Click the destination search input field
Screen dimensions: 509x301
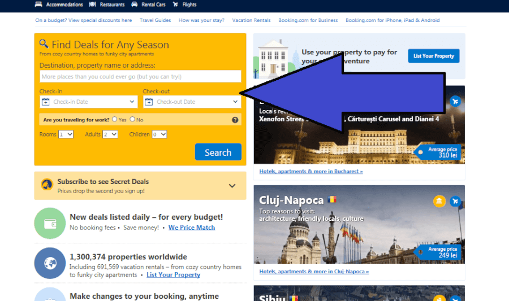pos(140,76)
